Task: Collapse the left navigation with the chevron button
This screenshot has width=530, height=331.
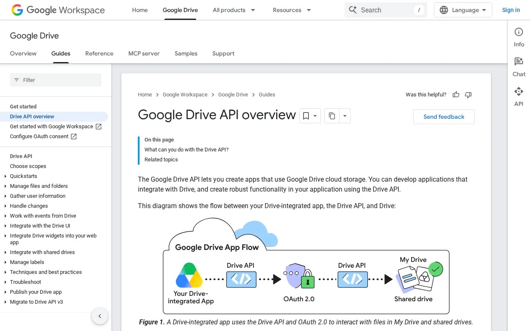Action: pos(100,316)
